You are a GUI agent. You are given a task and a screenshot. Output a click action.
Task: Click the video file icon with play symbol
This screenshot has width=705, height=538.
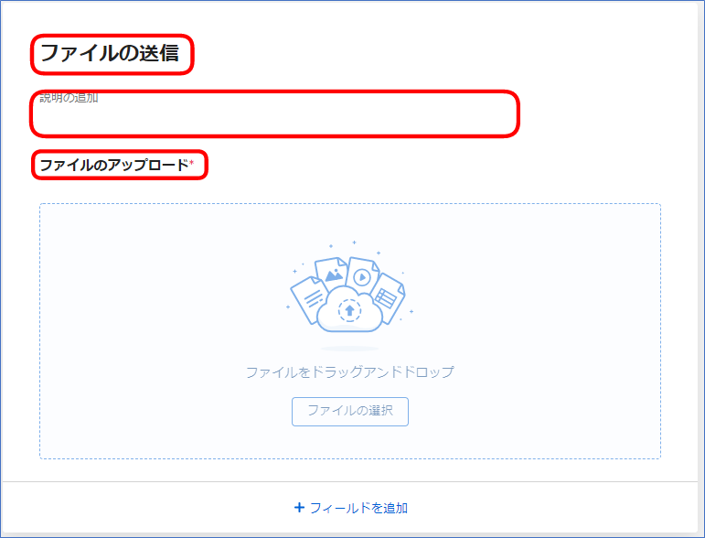(363, 275)
